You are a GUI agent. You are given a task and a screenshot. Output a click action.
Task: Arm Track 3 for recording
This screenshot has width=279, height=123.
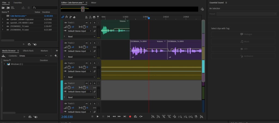pyautogui.click(x=94, y=63)
